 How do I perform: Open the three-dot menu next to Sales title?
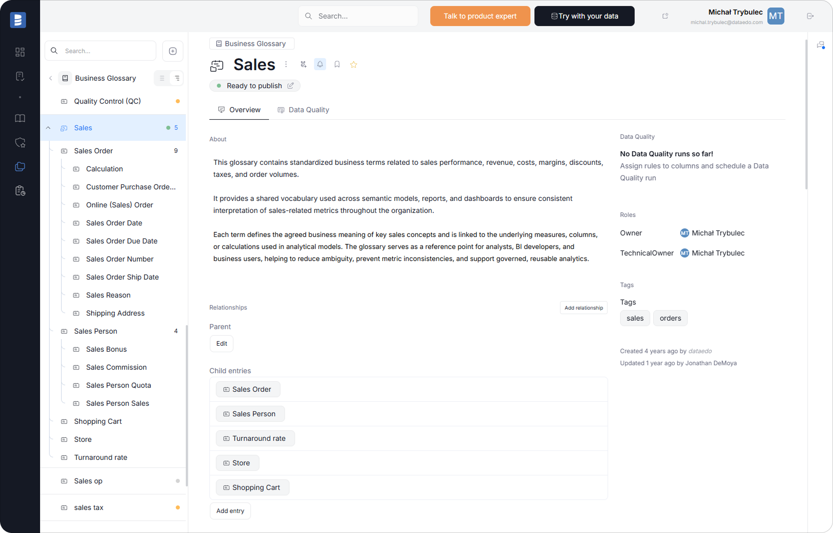[286, 64]
